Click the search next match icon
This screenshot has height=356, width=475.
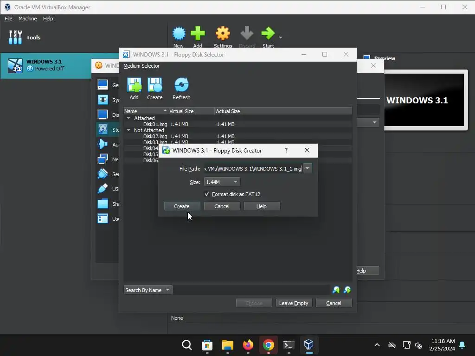347,290
